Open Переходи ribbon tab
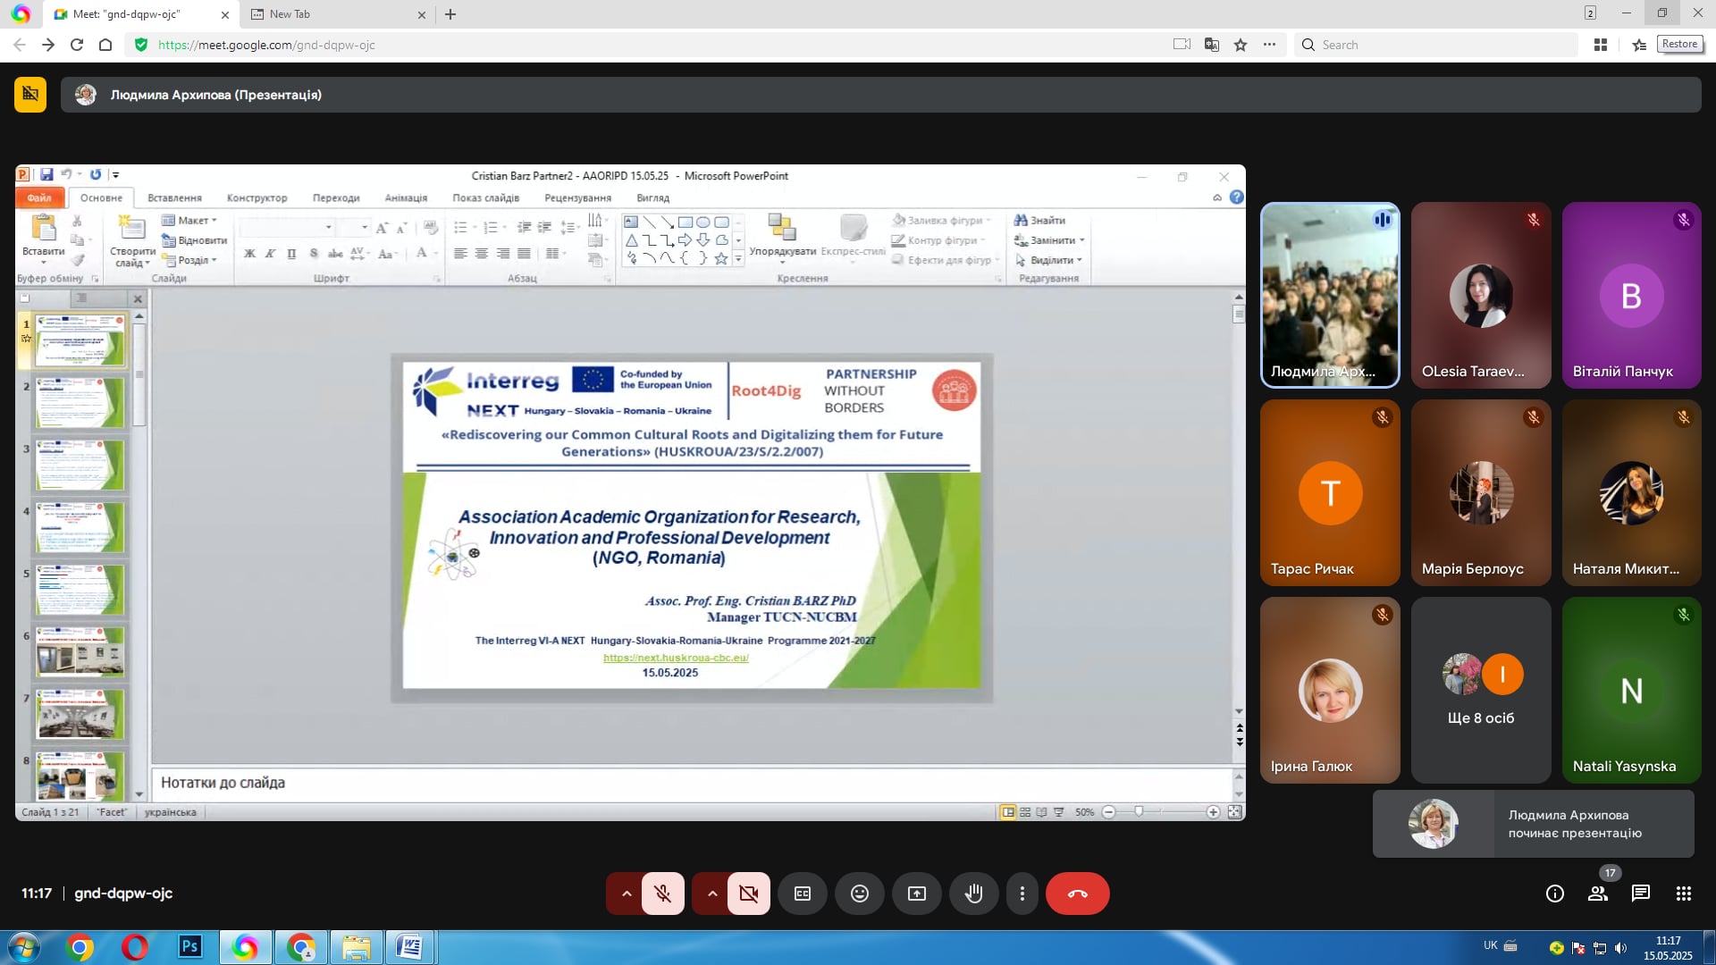The image size is (1716, 965). tap(336, 197)
